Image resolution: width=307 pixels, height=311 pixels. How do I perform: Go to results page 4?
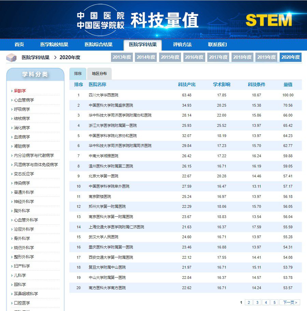(266, 302)
